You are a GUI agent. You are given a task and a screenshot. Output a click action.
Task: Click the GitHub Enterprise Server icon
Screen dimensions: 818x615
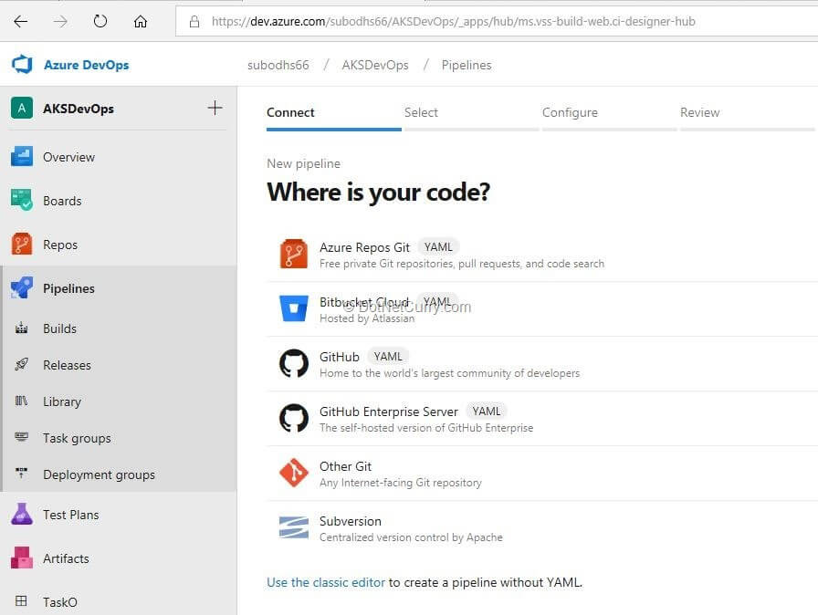tap(294, 418)
